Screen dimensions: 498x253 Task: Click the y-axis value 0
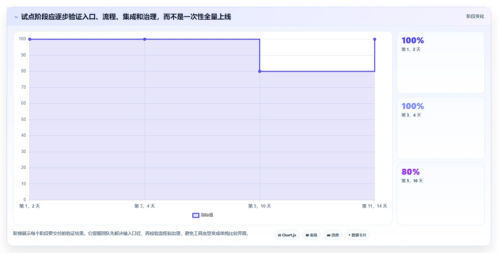[x=25, y=200]
